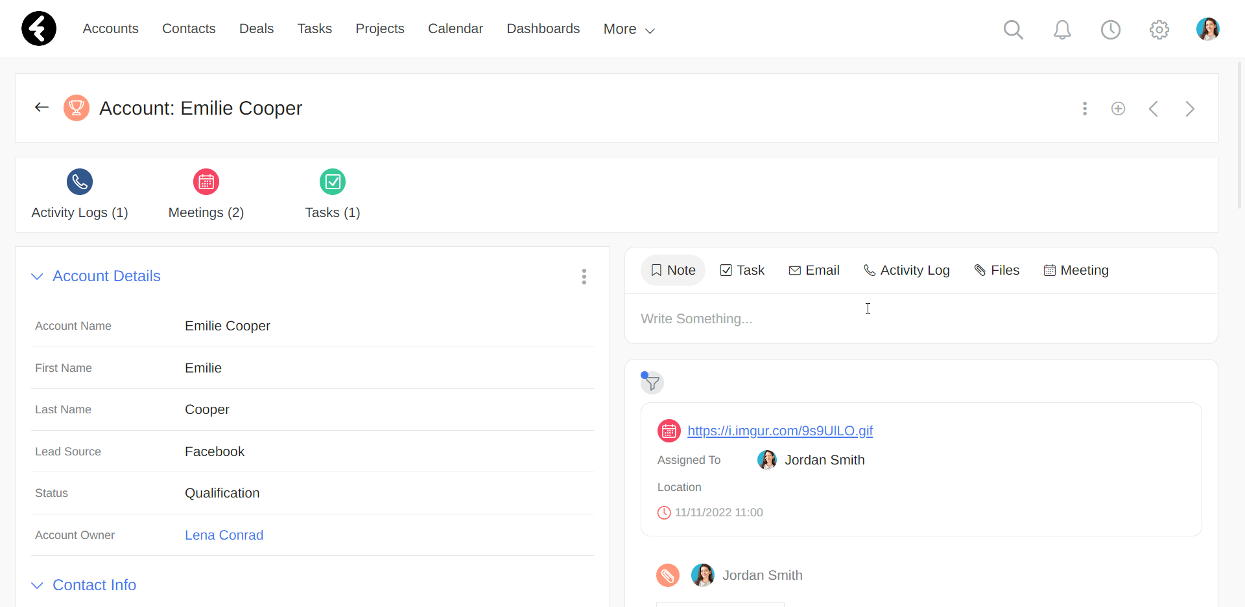Screen dimensions: 1245x607
Task: Open Tasks in the top navigation
Action: 314,29
